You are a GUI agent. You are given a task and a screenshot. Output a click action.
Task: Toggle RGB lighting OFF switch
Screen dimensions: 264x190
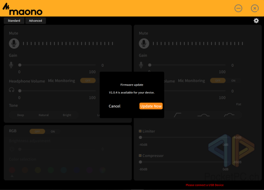(37, 132)
